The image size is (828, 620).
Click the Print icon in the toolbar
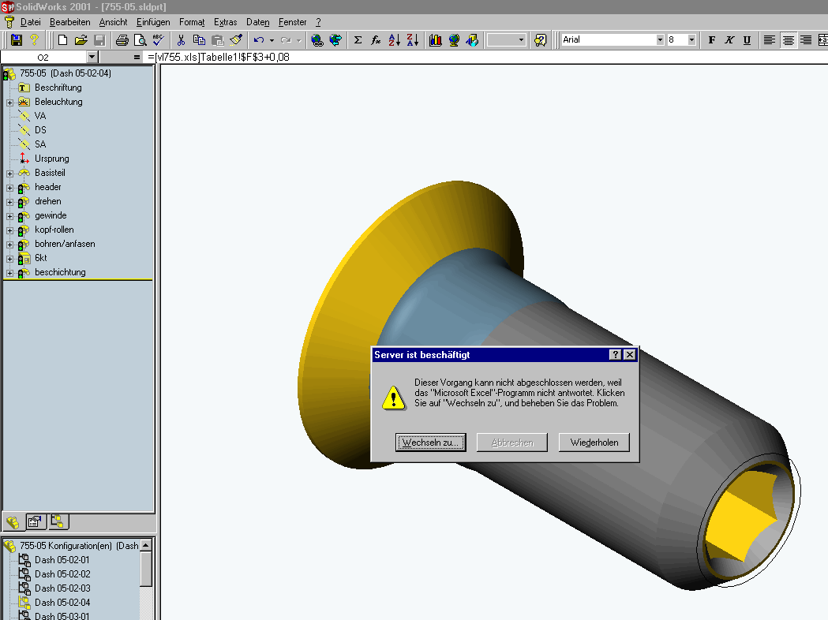(x=122, y=39)
